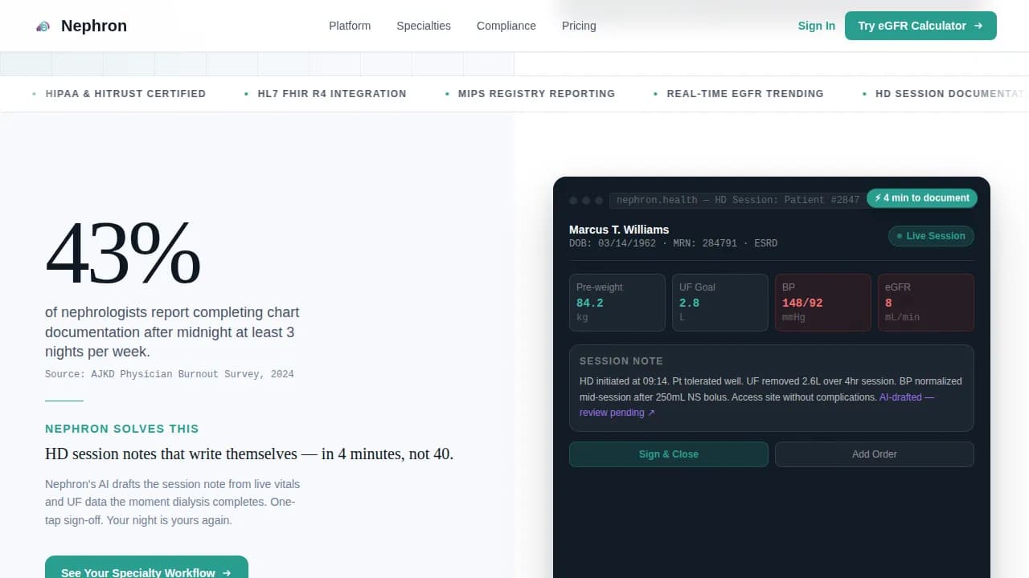
Task: Open the Pricing page
Action: tap(579, 26)
